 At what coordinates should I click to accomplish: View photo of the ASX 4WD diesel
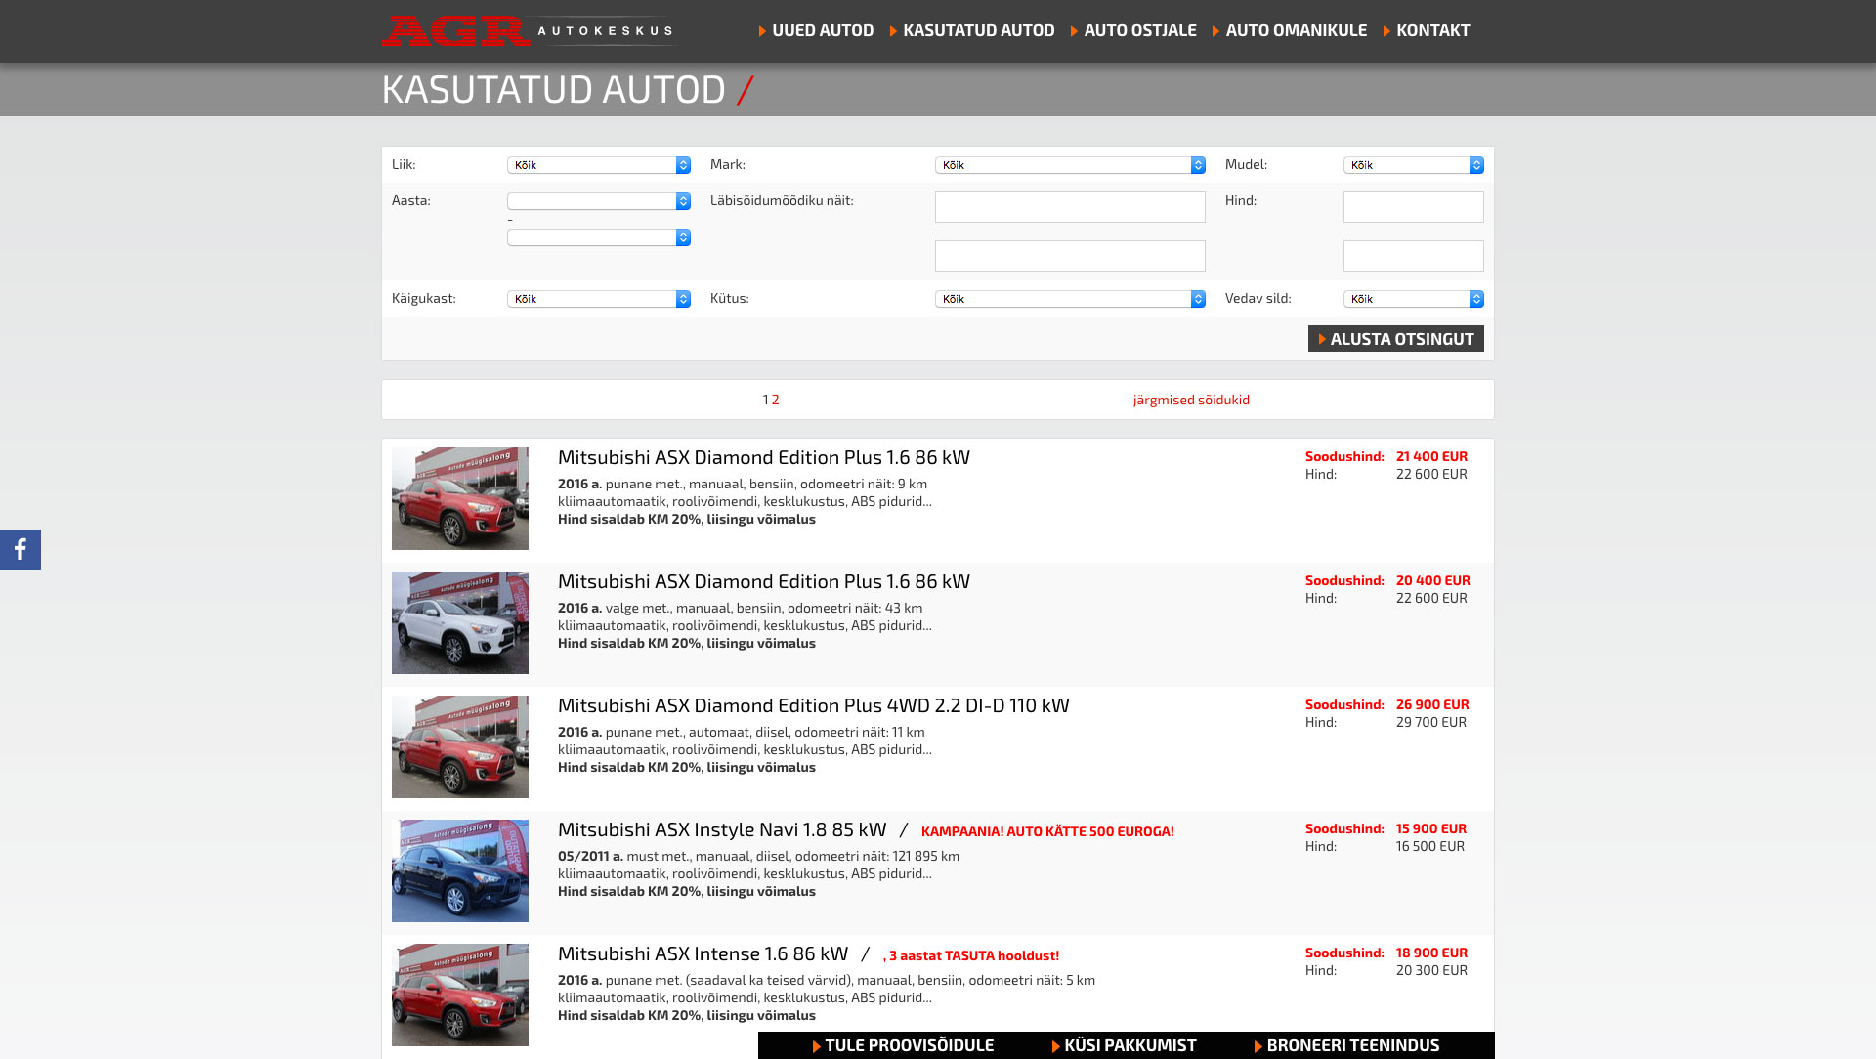(x=460, y=746)
